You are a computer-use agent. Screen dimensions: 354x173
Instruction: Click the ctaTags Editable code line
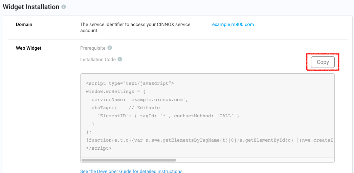[x=126, y=108]
